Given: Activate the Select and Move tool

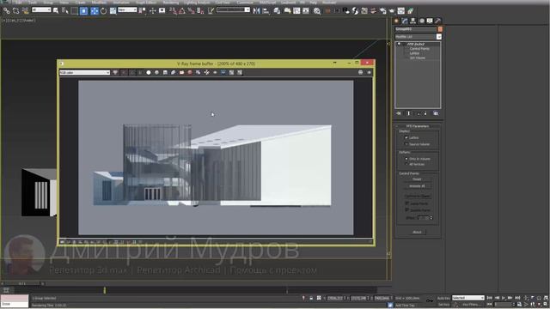Looking at the screenshot, I should tap(95, 11).
